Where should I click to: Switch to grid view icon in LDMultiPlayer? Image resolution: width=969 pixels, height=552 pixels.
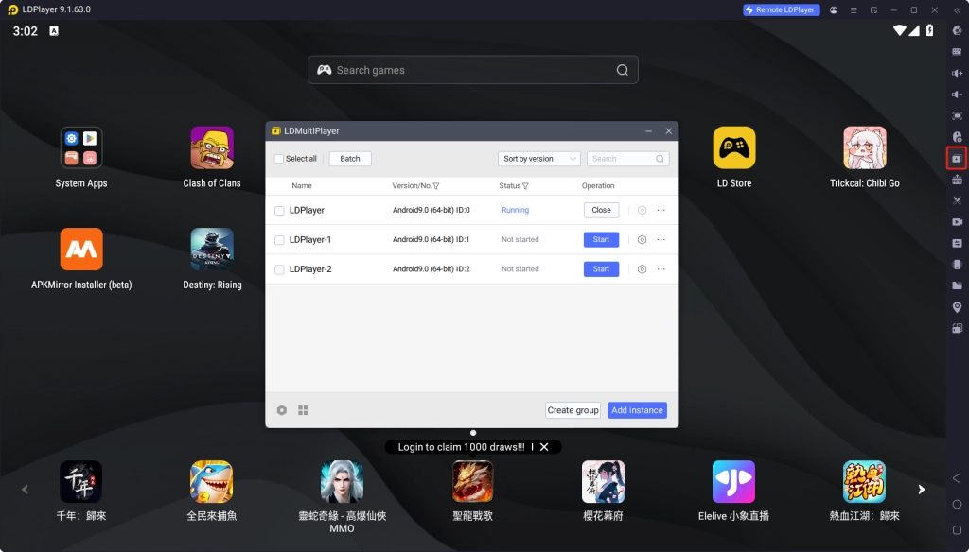(x=304, y=410)
